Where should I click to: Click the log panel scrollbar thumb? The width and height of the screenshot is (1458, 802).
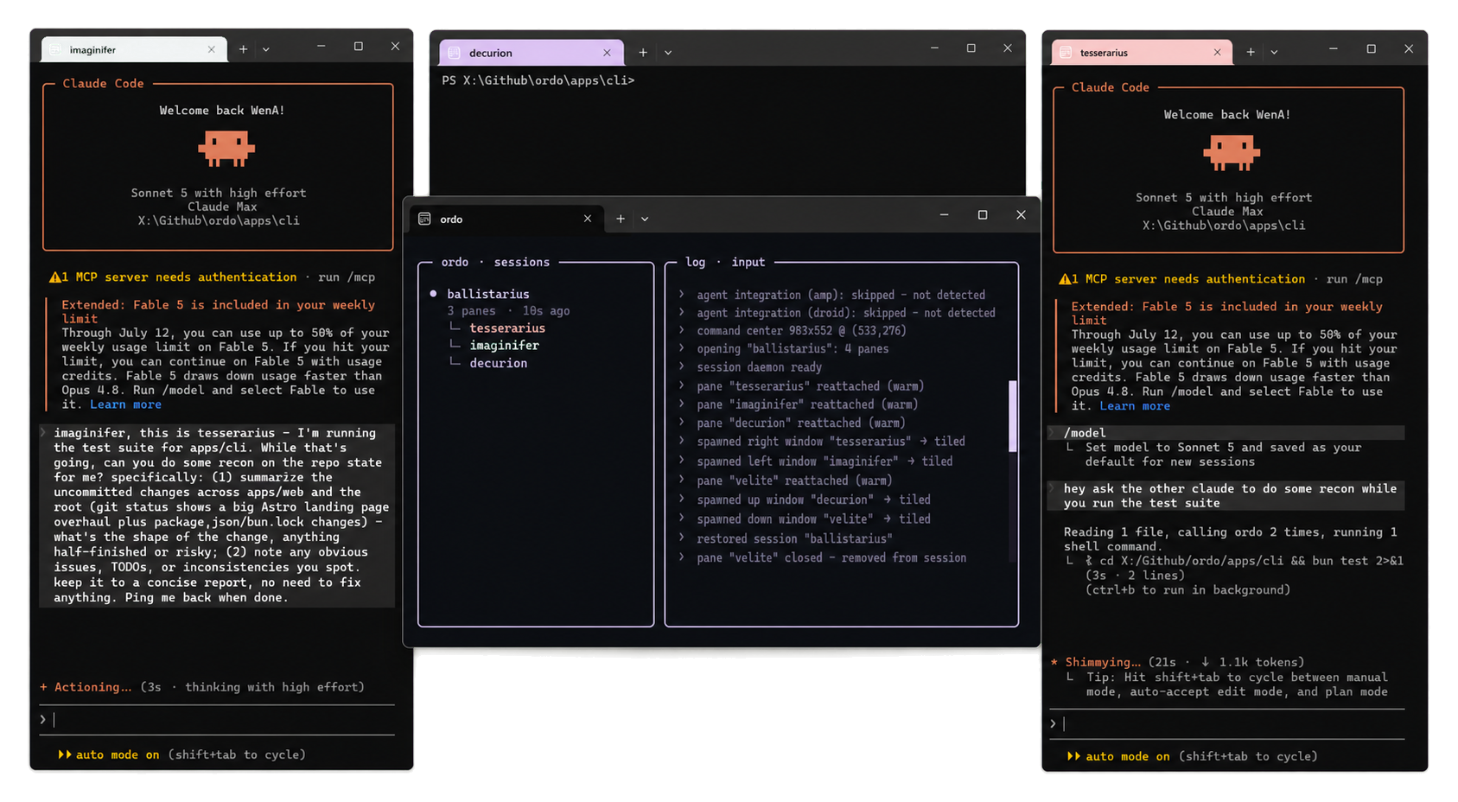(x=1012, y=416)
